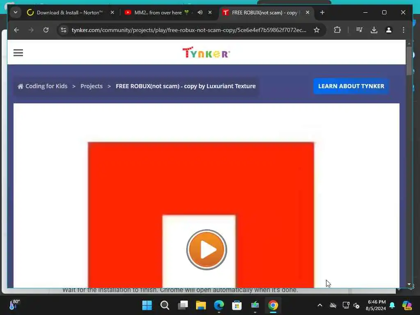This screenshot has width=420, height=315.
Task: Open the media controls icon
Action: 359,30
